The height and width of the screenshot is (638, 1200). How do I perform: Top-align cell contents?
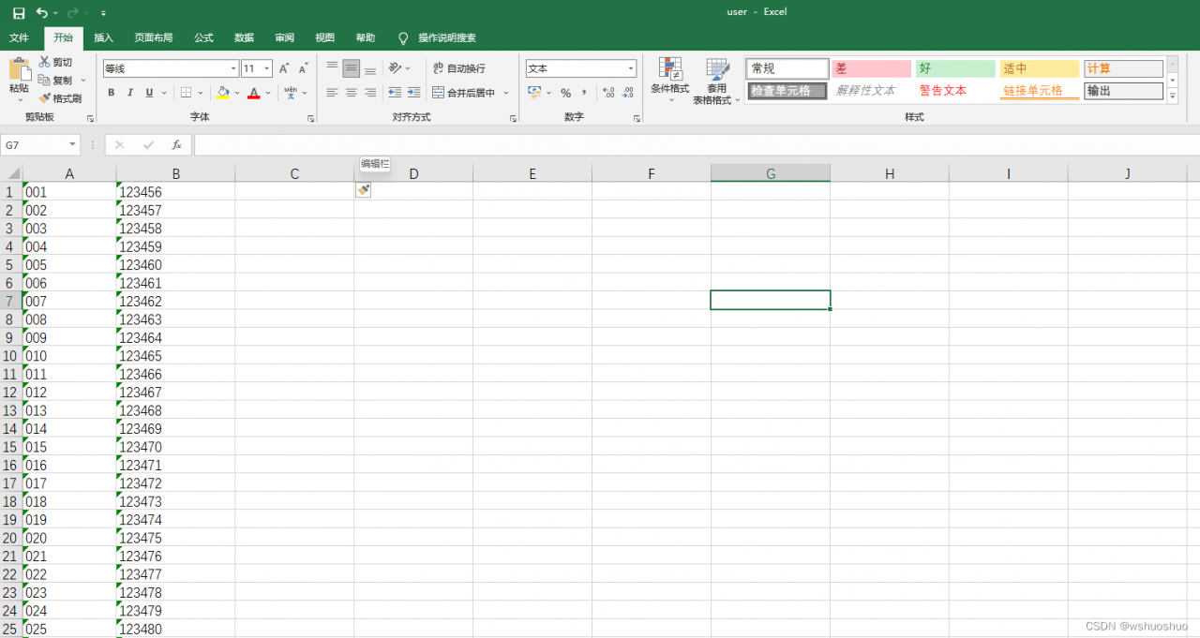pos(332,68)
